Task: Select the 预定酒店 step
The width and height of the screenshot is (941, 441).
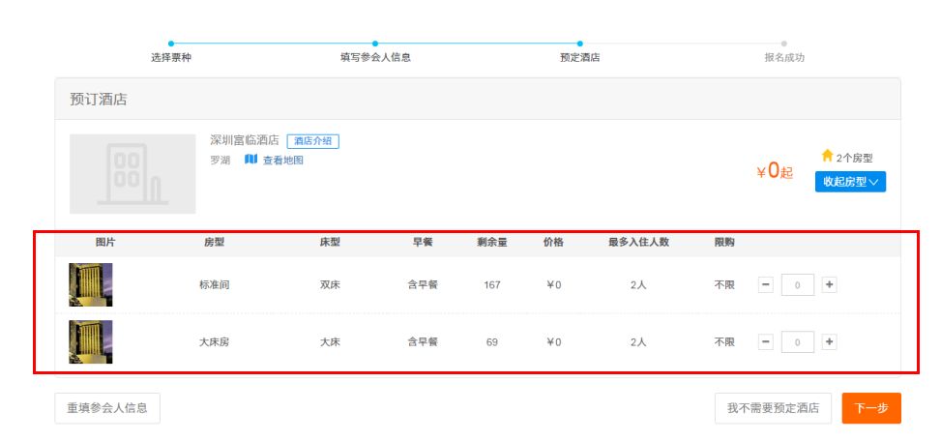Action: click(x=579, y=58)
